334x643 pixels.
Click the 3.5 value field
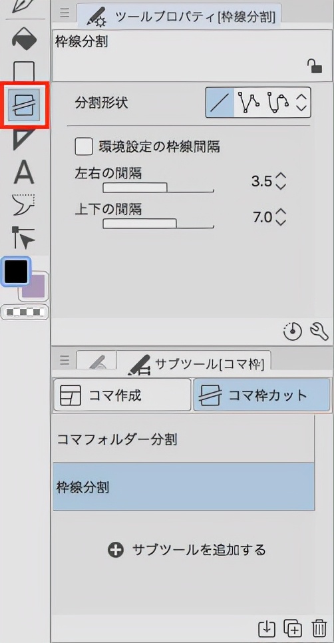click(262, 181)
